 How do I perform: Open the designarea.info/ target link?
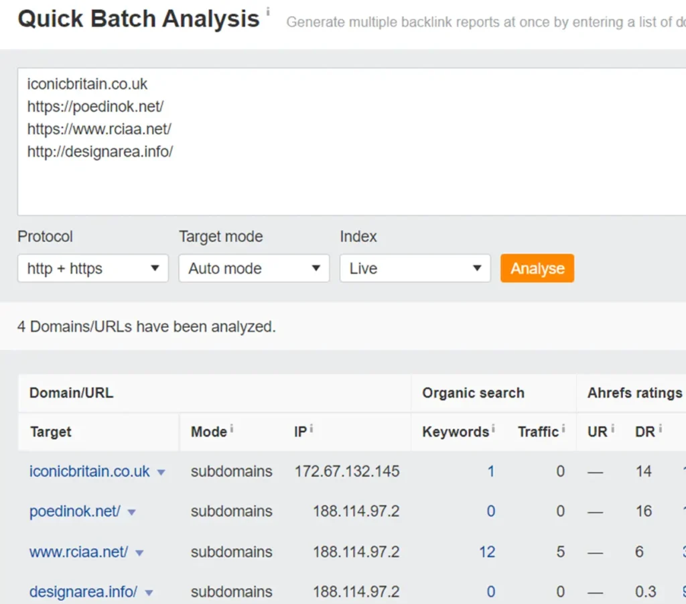pos(83,592)
